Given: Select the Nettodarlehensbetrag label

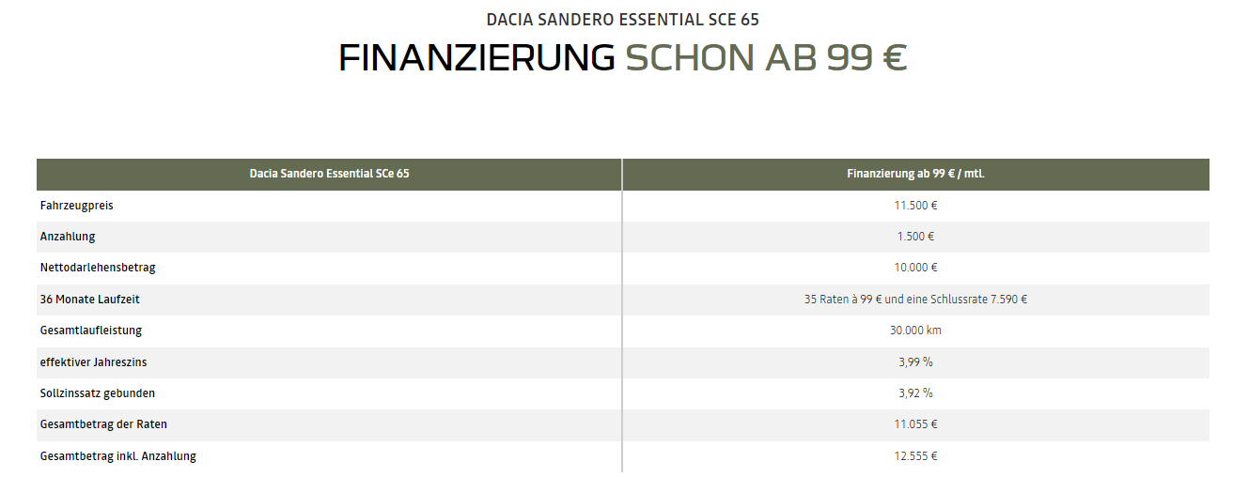Looking at the screenshot, I should (98, 268).
